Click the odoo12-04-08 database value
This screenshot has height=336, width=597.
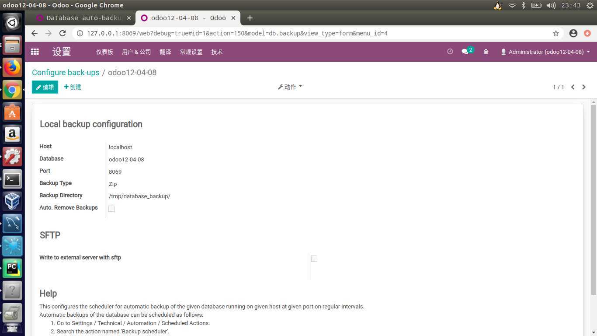click(x=126, y=160)
